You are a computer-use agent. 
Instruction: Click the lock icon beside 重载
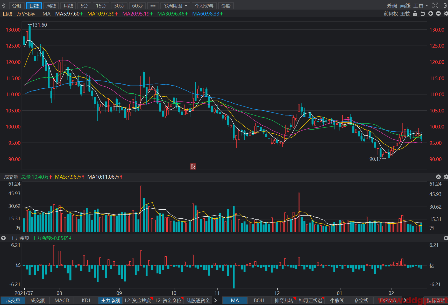415,14
